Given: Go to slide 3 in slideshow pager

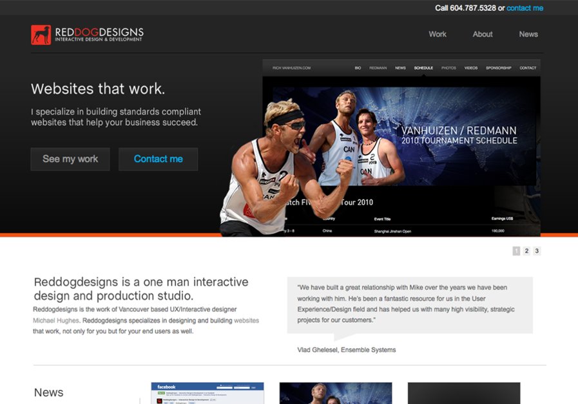Looking at the screenshot, I should pyautogui.click(x=537, y=251).
